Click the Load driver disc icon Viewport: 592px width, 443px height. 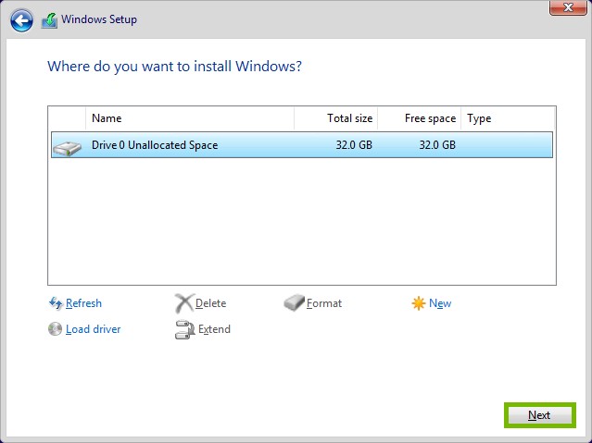point(55,329)
